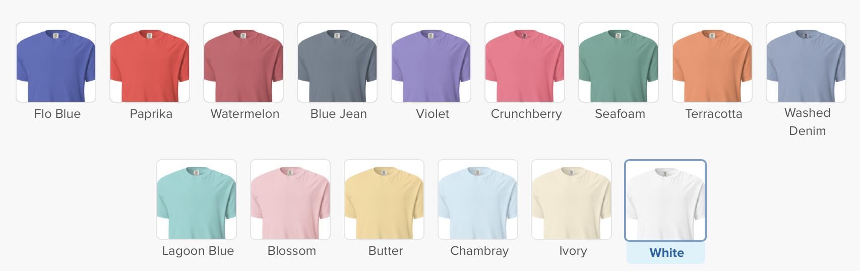Choose the Ivory shirt color
860x271 pixels.
(572, 199)
